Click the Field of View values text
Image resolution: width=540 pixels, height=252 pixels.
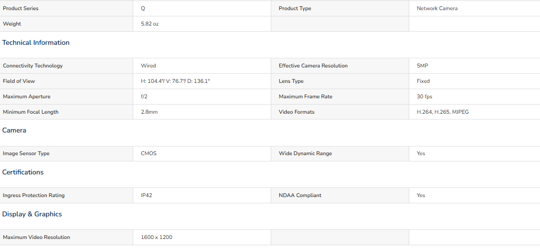coord(175,81)
